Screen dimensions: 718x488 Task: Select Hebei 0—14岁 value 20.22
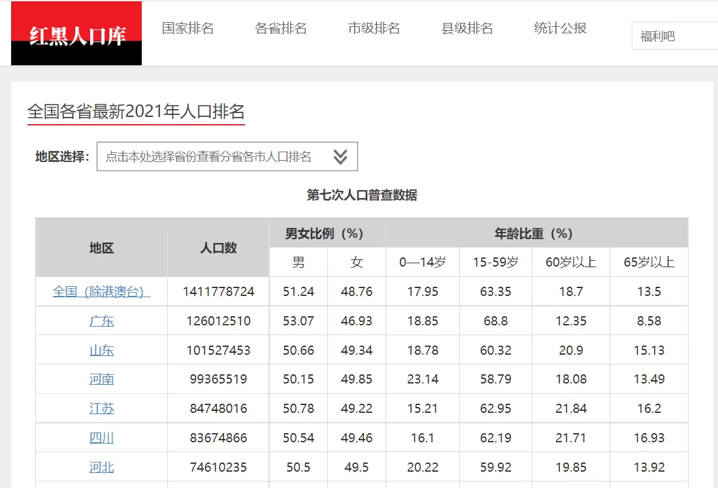[x=423, y=467]
